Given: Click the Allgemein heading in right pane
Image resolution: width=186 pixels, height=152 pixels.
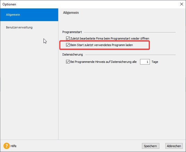Looking at the screenshot, I should pos(71,13).
